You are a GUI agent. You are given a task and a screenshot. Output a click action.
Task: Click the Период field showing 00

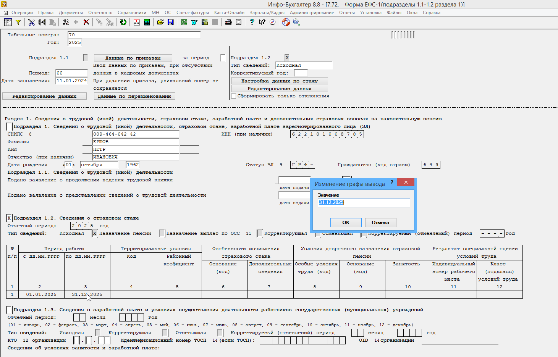point(72,73)
